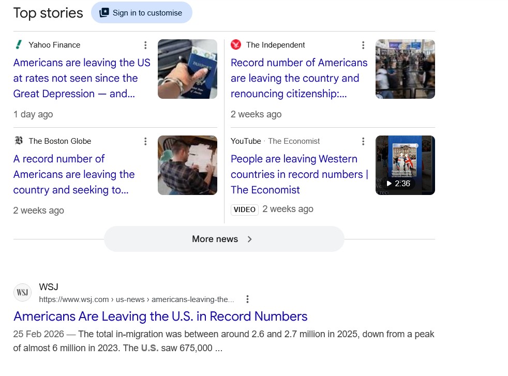This screenshot has height=376, width=508.
Task: Open Boston Globe record number of Americans article
Action: pyautogui.click(x=74, y=174)
